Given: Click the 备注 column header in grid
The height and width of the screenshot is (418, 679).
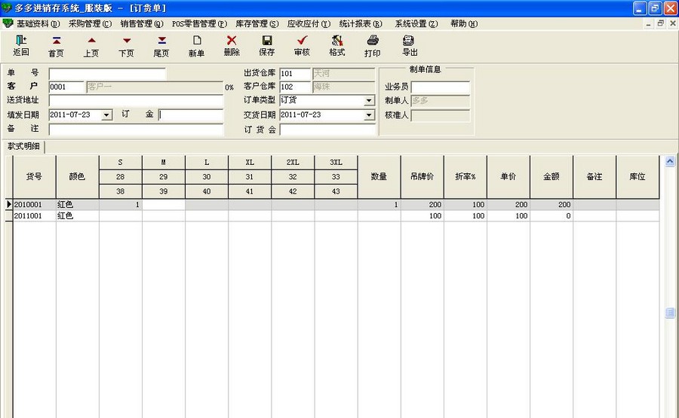Looking at the screenshot, I should [595, 177].
